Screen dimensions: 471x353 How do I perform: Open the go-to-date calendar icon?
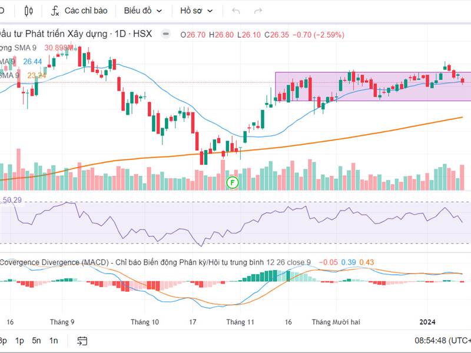pyautogui.click(x=82, y=341)
